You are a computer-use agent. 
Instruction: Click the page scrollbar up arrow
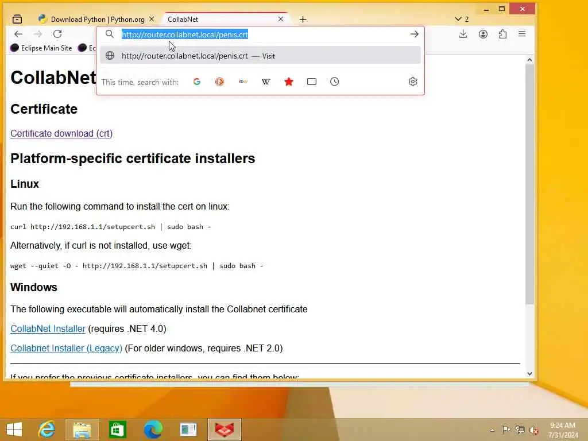click(x=529, y=60)
